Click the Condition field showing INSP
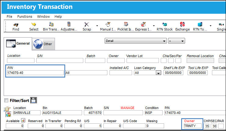Screen dimensions: 226x131 point(154,113)
